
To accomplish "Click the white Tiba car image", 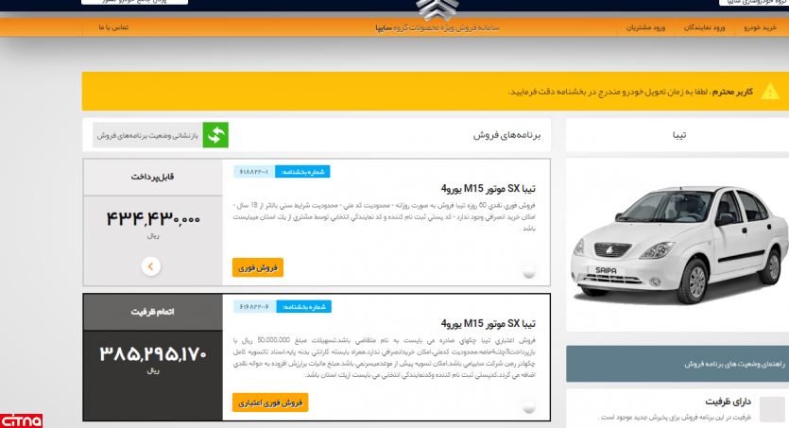I will 677,246.
